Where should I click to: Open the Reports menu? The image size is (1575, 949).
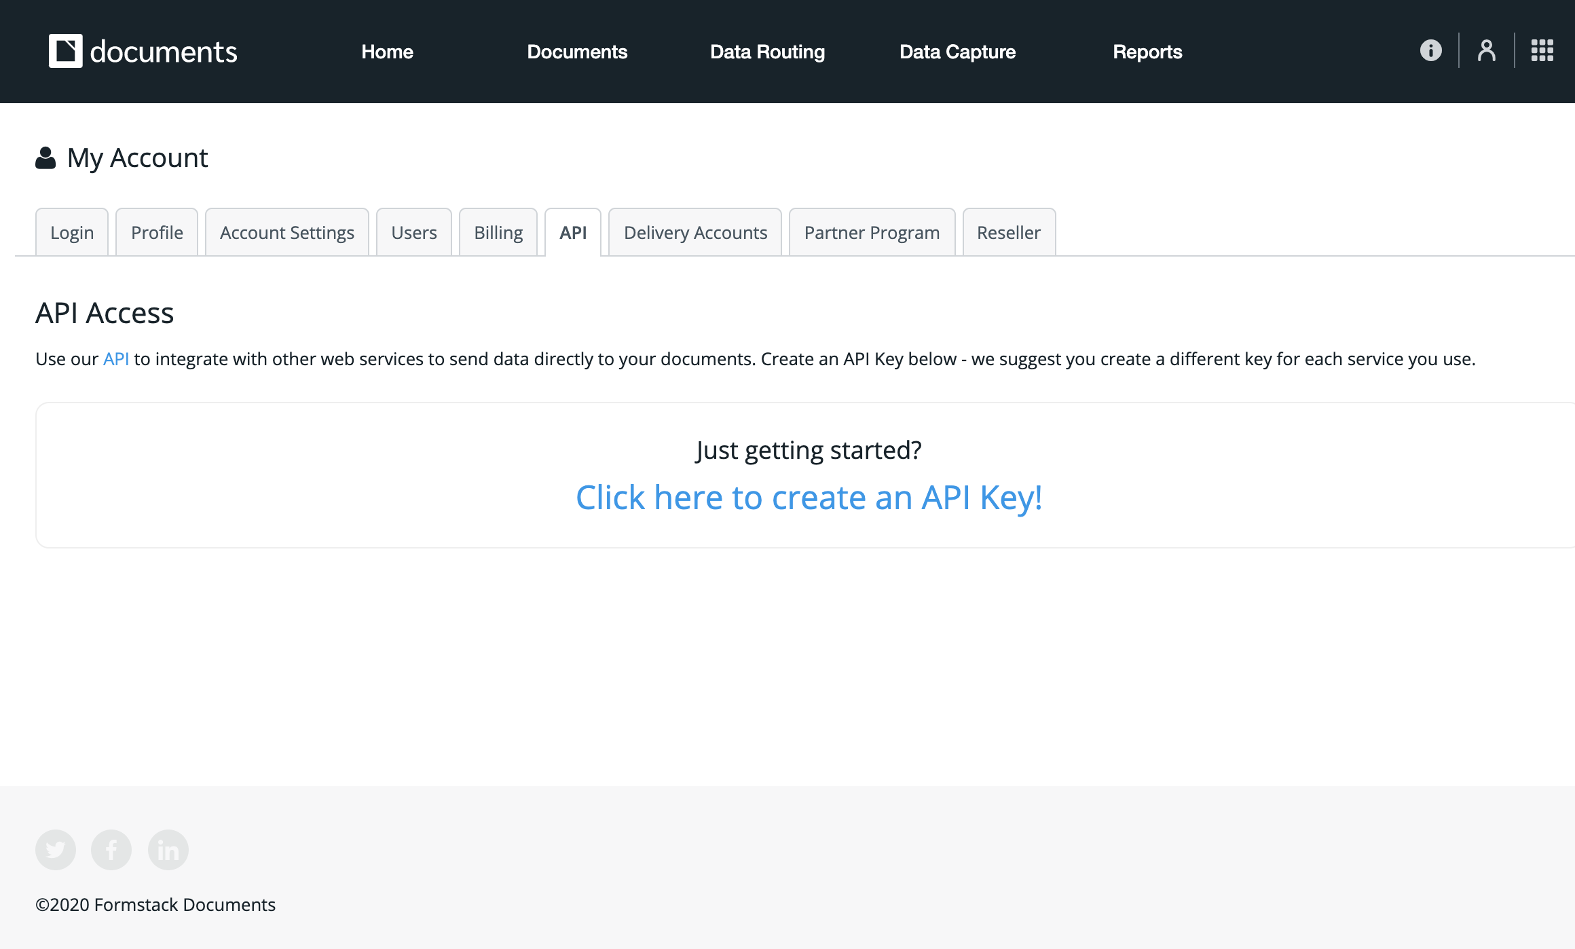click(1147, 52)
